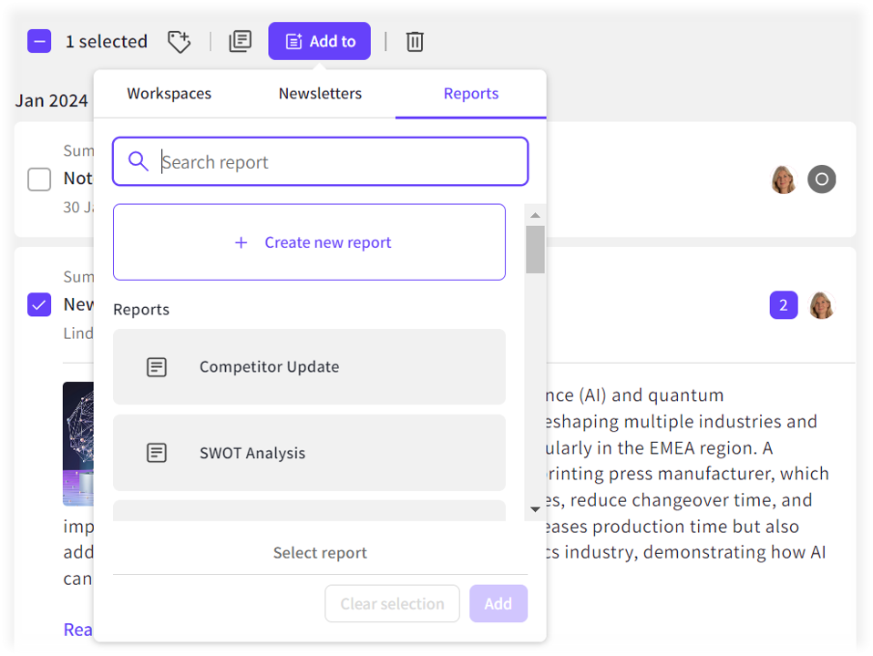Image resolution: width=873 pixels, height=656 pixels.
Task: Click the document icon beside Competitor Update
Action: [x=156, y=366]
